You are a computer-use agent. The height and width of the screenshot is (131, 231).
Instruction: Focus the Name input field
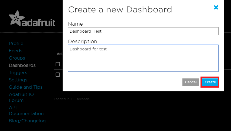143,31
